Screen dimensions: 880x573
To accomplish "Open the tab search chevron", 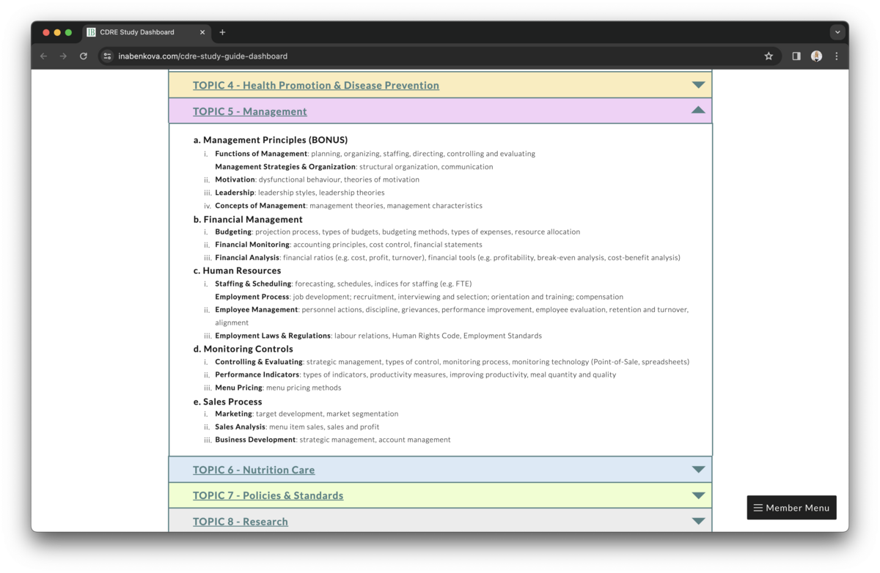I will point(837,32).
